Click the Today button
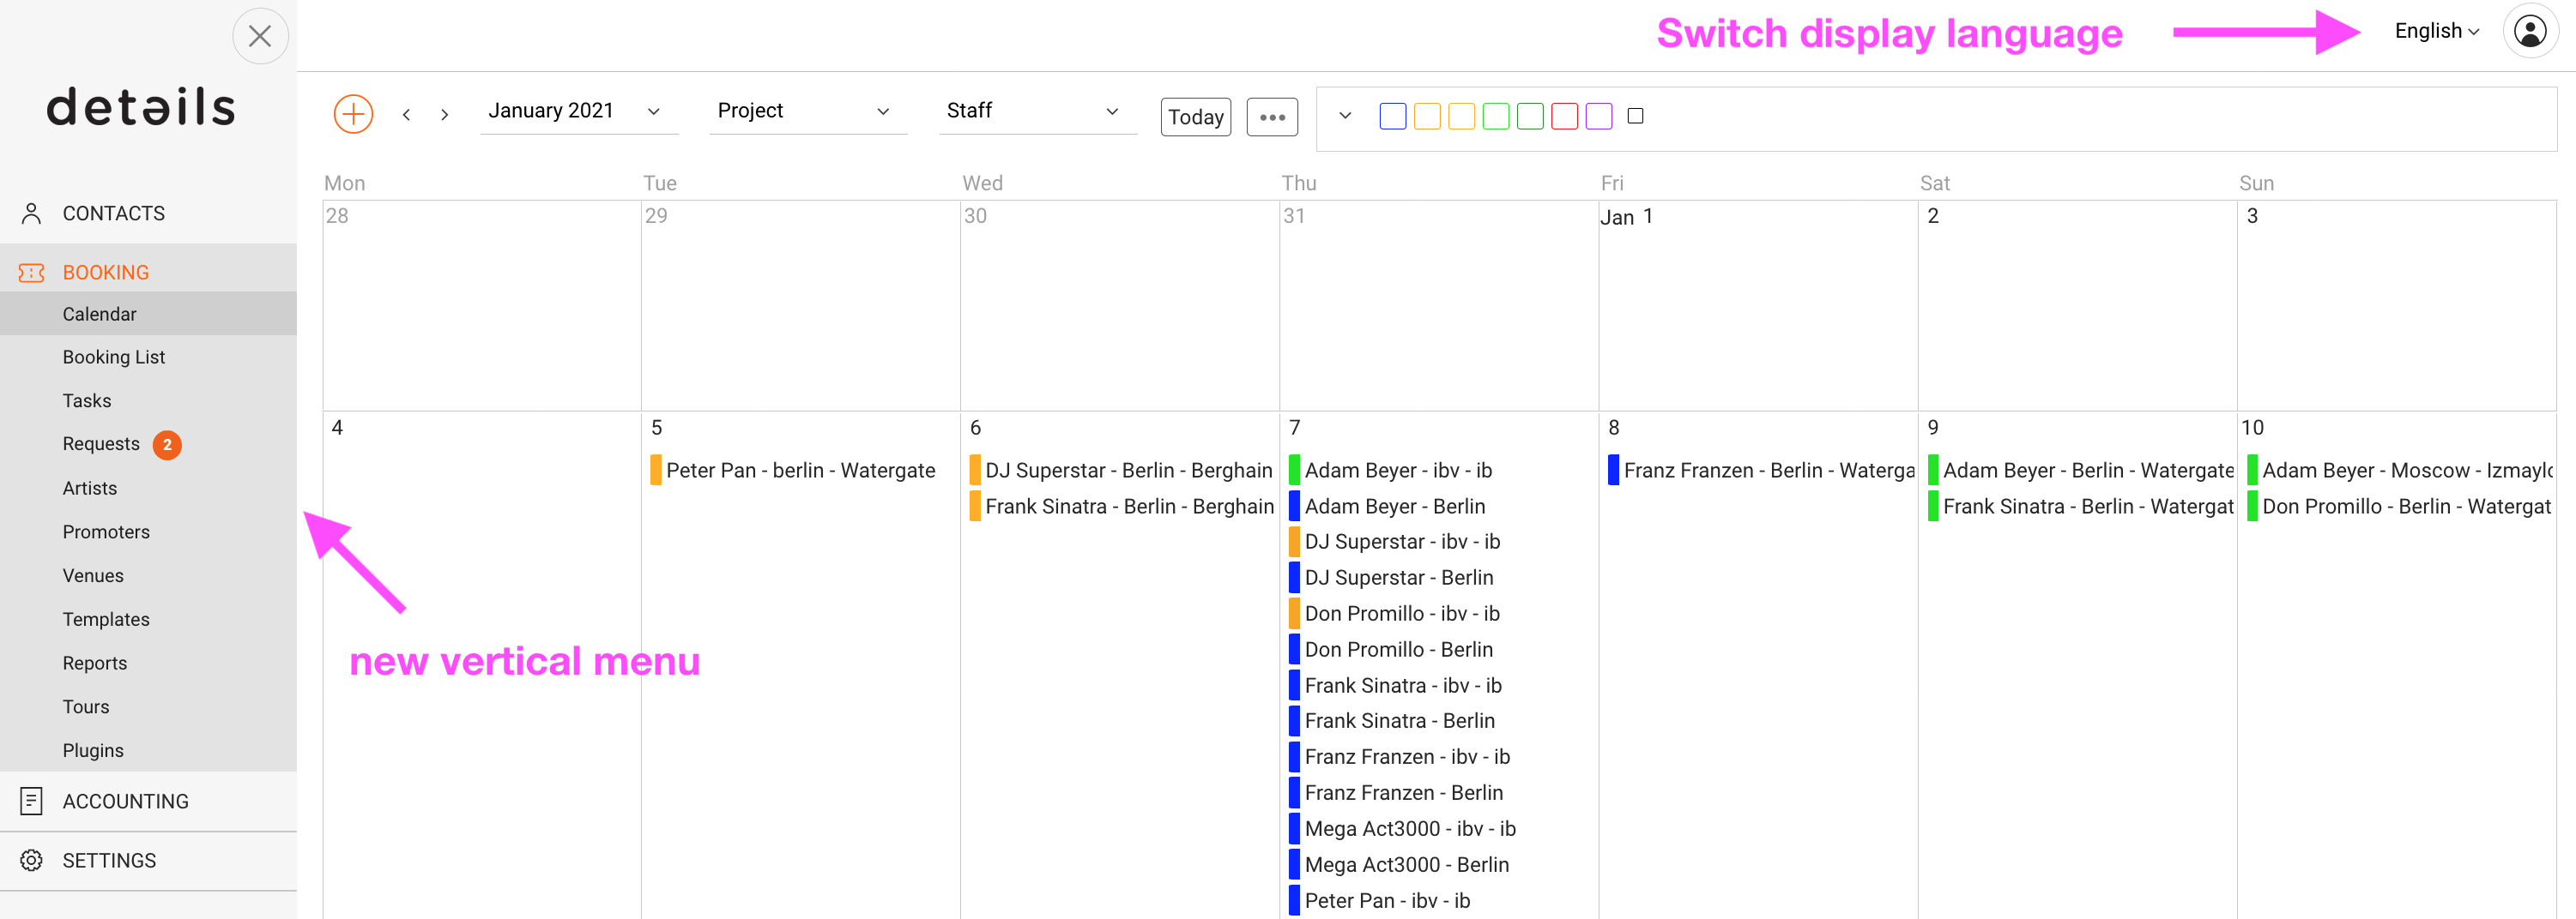Viewport: 2576px width, 919px height. tap(1195, 117)
